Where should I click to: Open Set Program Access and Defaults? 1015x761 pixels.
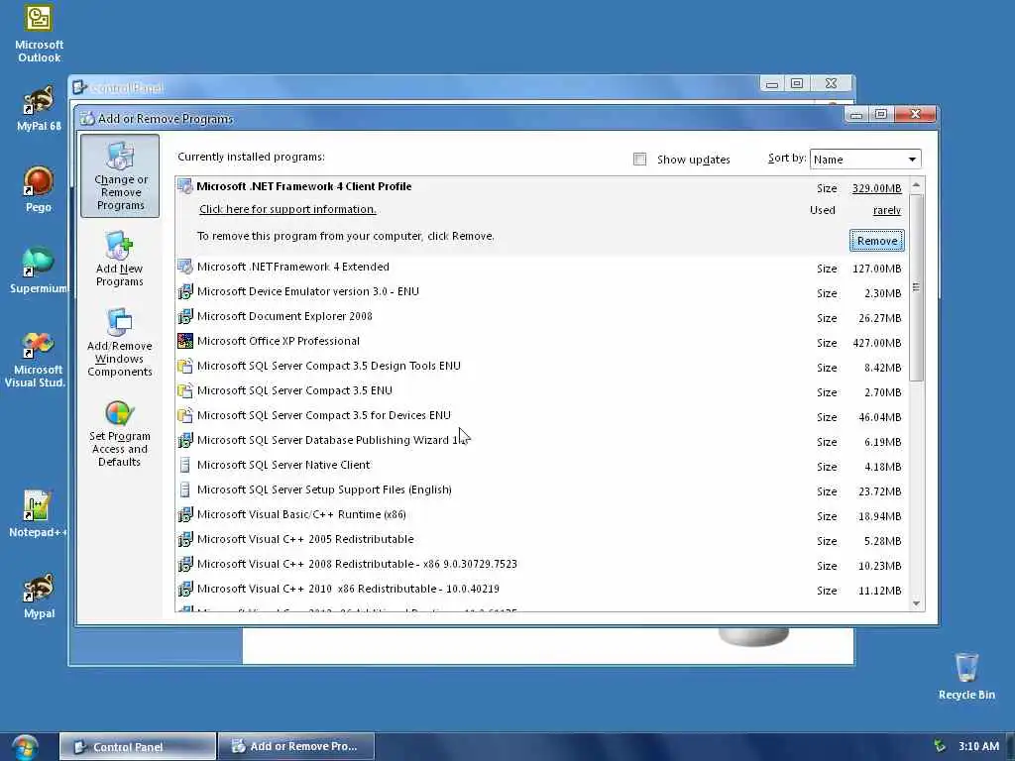[120, 434]
